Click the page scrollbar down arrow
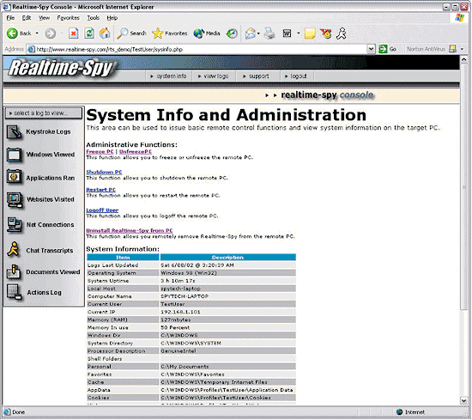The height and width of the screenshot is (420, 472). (x=463, y=401)
